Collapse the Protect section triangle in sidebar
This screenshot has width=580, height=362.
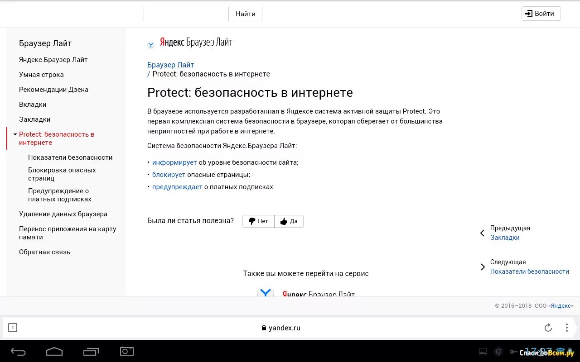pyautogui.click(x=15, y=134)
